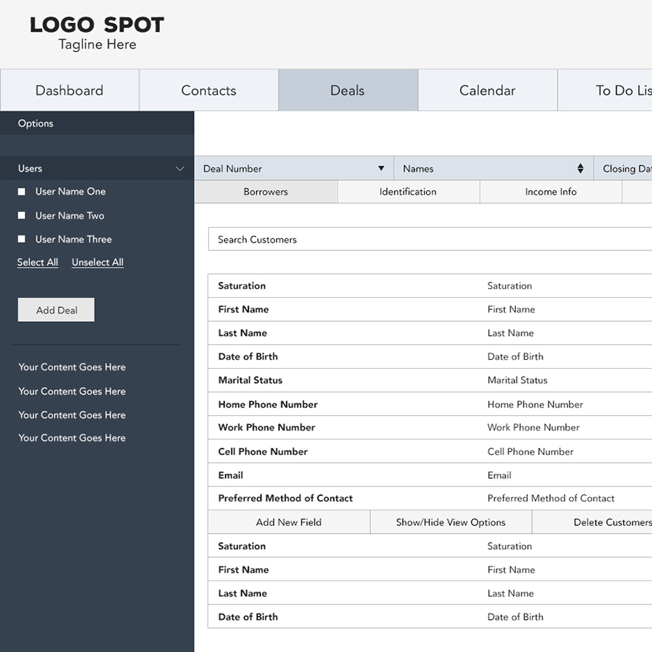The width and height of the screenshot is (652, 652).
Task: Open Show/Hide View Options
Action: pos(450,522)
